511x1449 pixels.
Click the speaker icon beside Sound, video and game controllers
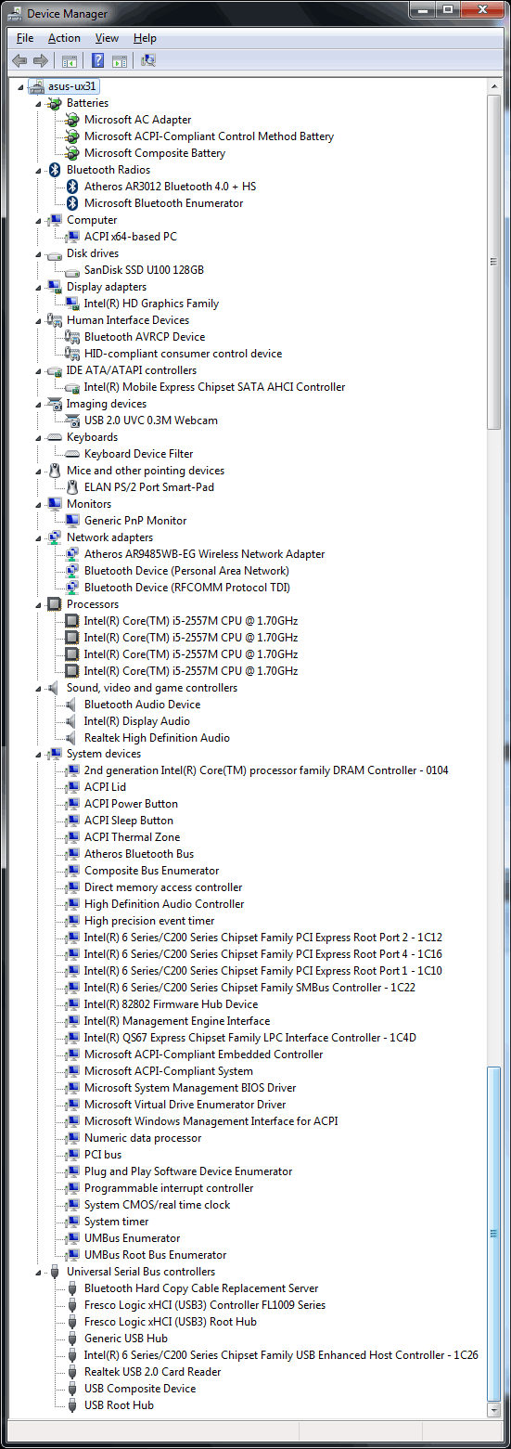tap(55, 688)
